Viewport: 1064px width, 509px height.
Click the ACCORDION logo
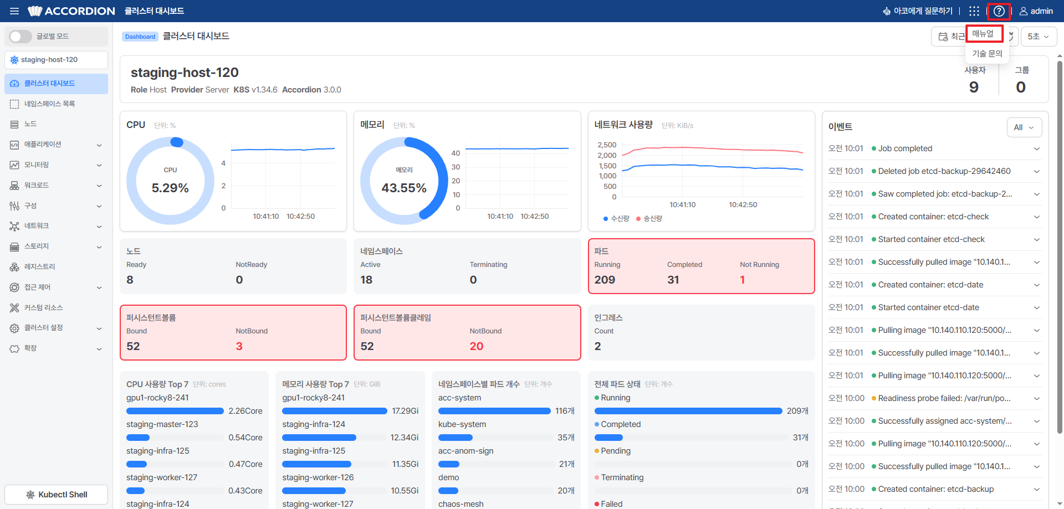[71, 11]
